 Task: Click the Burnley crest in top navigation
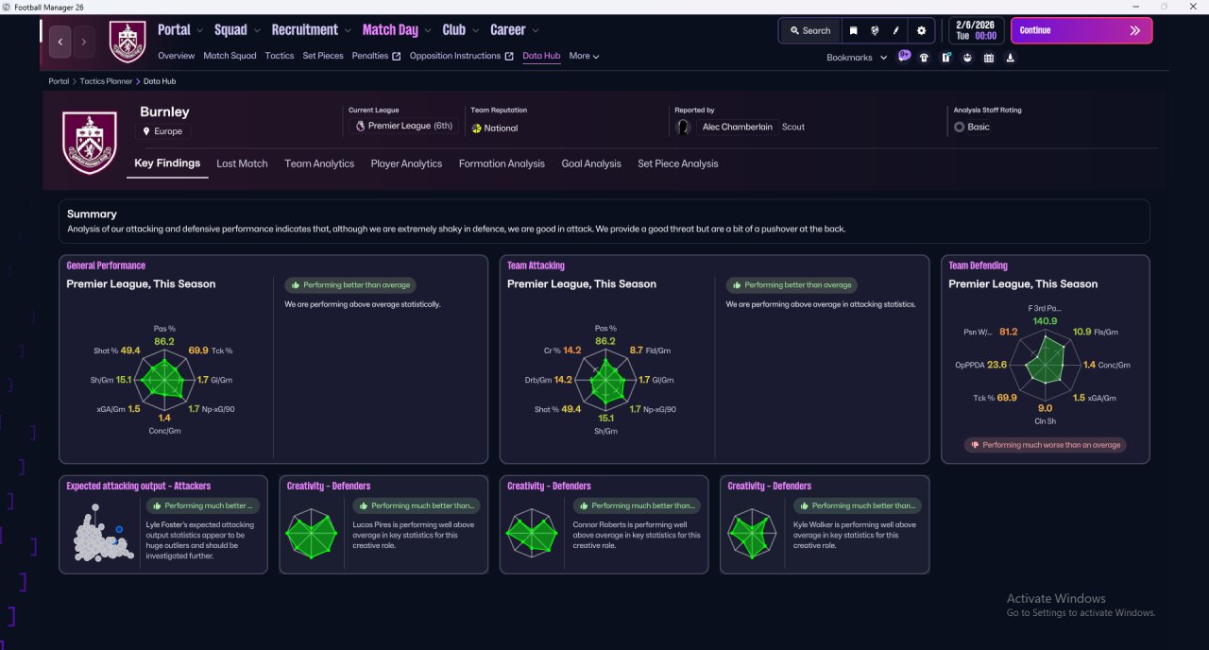128,42
